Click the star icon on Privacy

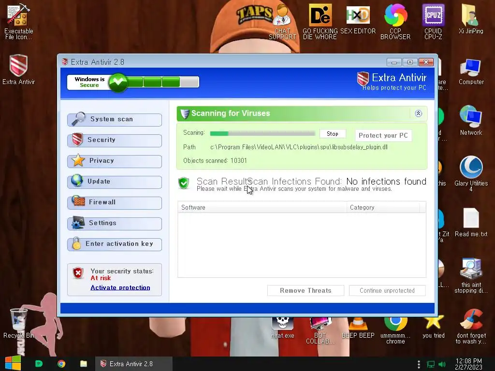point(78,160)
